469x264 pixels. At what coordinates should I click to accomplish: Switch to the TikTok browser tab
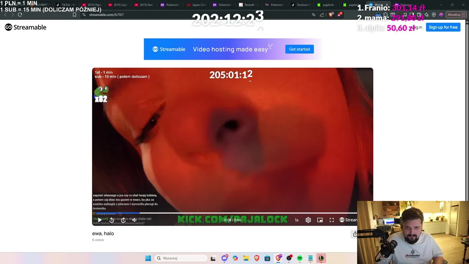(x=66, y=5)
